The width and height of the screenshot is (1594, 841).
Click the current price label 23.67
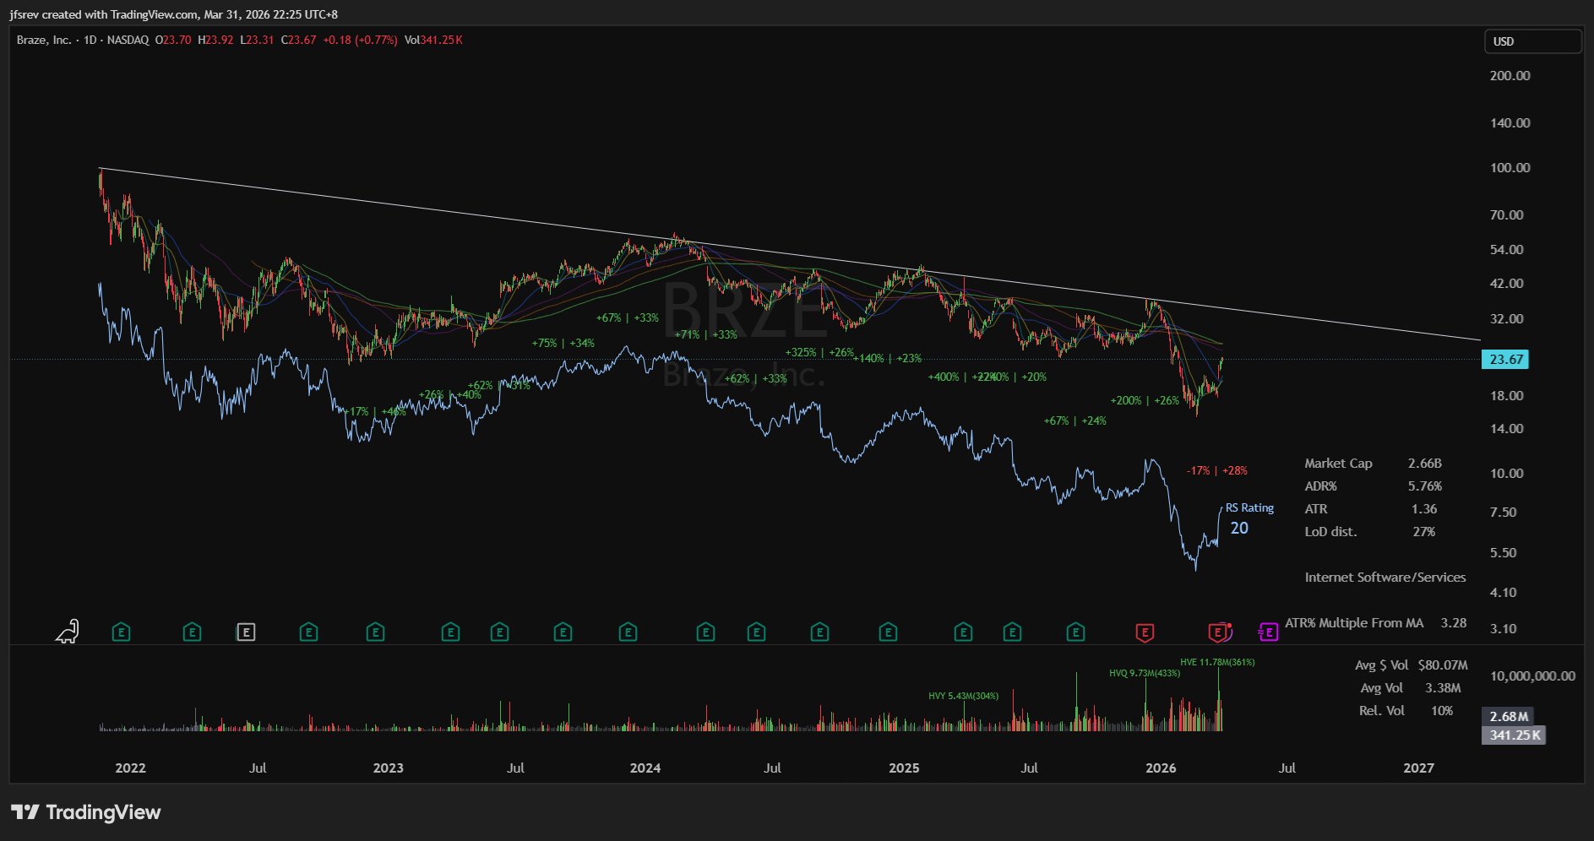point(1505,360)
